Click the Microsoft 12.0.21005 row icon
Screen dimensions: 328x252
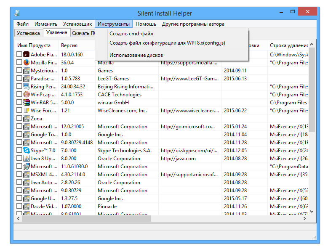(26, 127)
